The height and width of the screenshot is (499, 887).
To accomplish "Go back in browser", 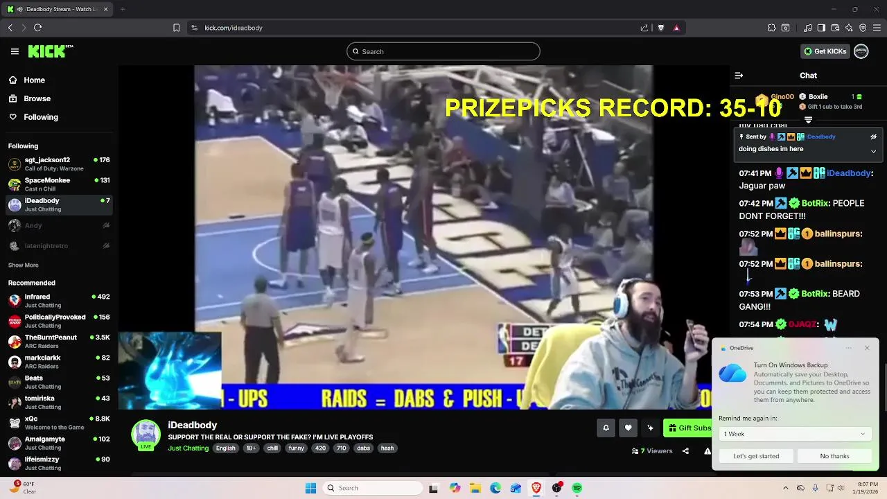I will coord(10,28).
